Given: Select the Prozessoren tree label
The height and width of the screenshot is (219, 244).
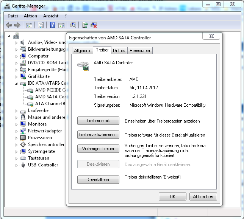Looking at the screenshot, I should point(40,138).
